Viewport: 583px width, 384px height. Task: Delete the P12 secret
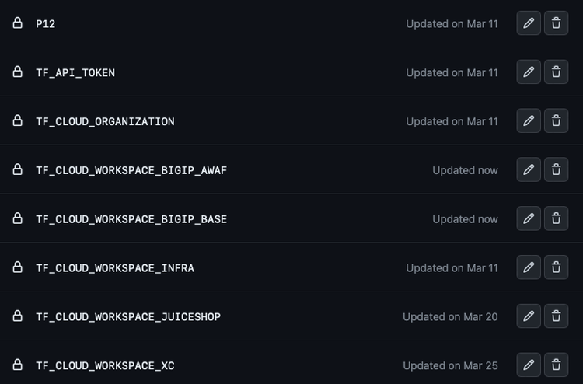pyautogui.click(x=556, y=23)
